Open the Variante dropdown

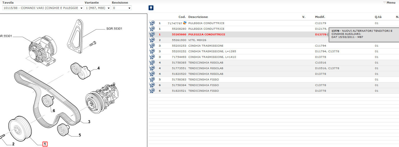pos(98,8)
